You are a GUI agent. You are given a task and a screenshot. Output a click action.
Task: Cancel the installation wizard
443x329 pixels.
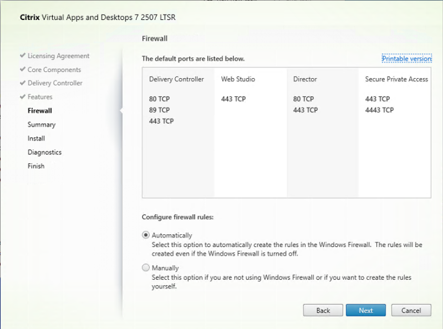(411, 310)
